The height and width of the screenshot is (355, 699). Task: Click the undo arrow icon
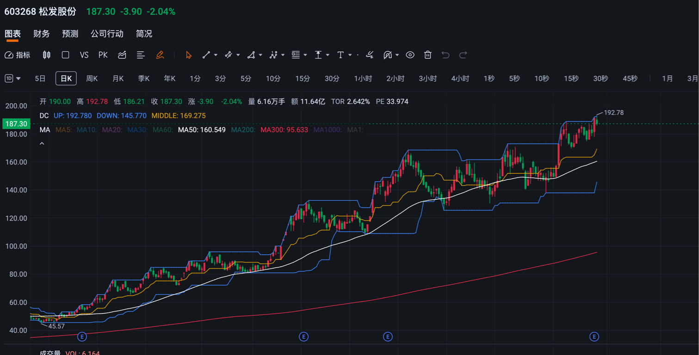tap(445, 55)
